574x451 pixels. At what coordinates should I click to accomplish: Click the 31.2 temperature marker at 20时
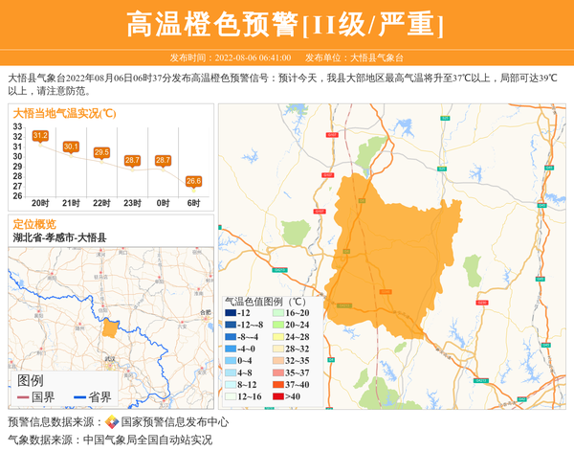[x=40, y=136]
